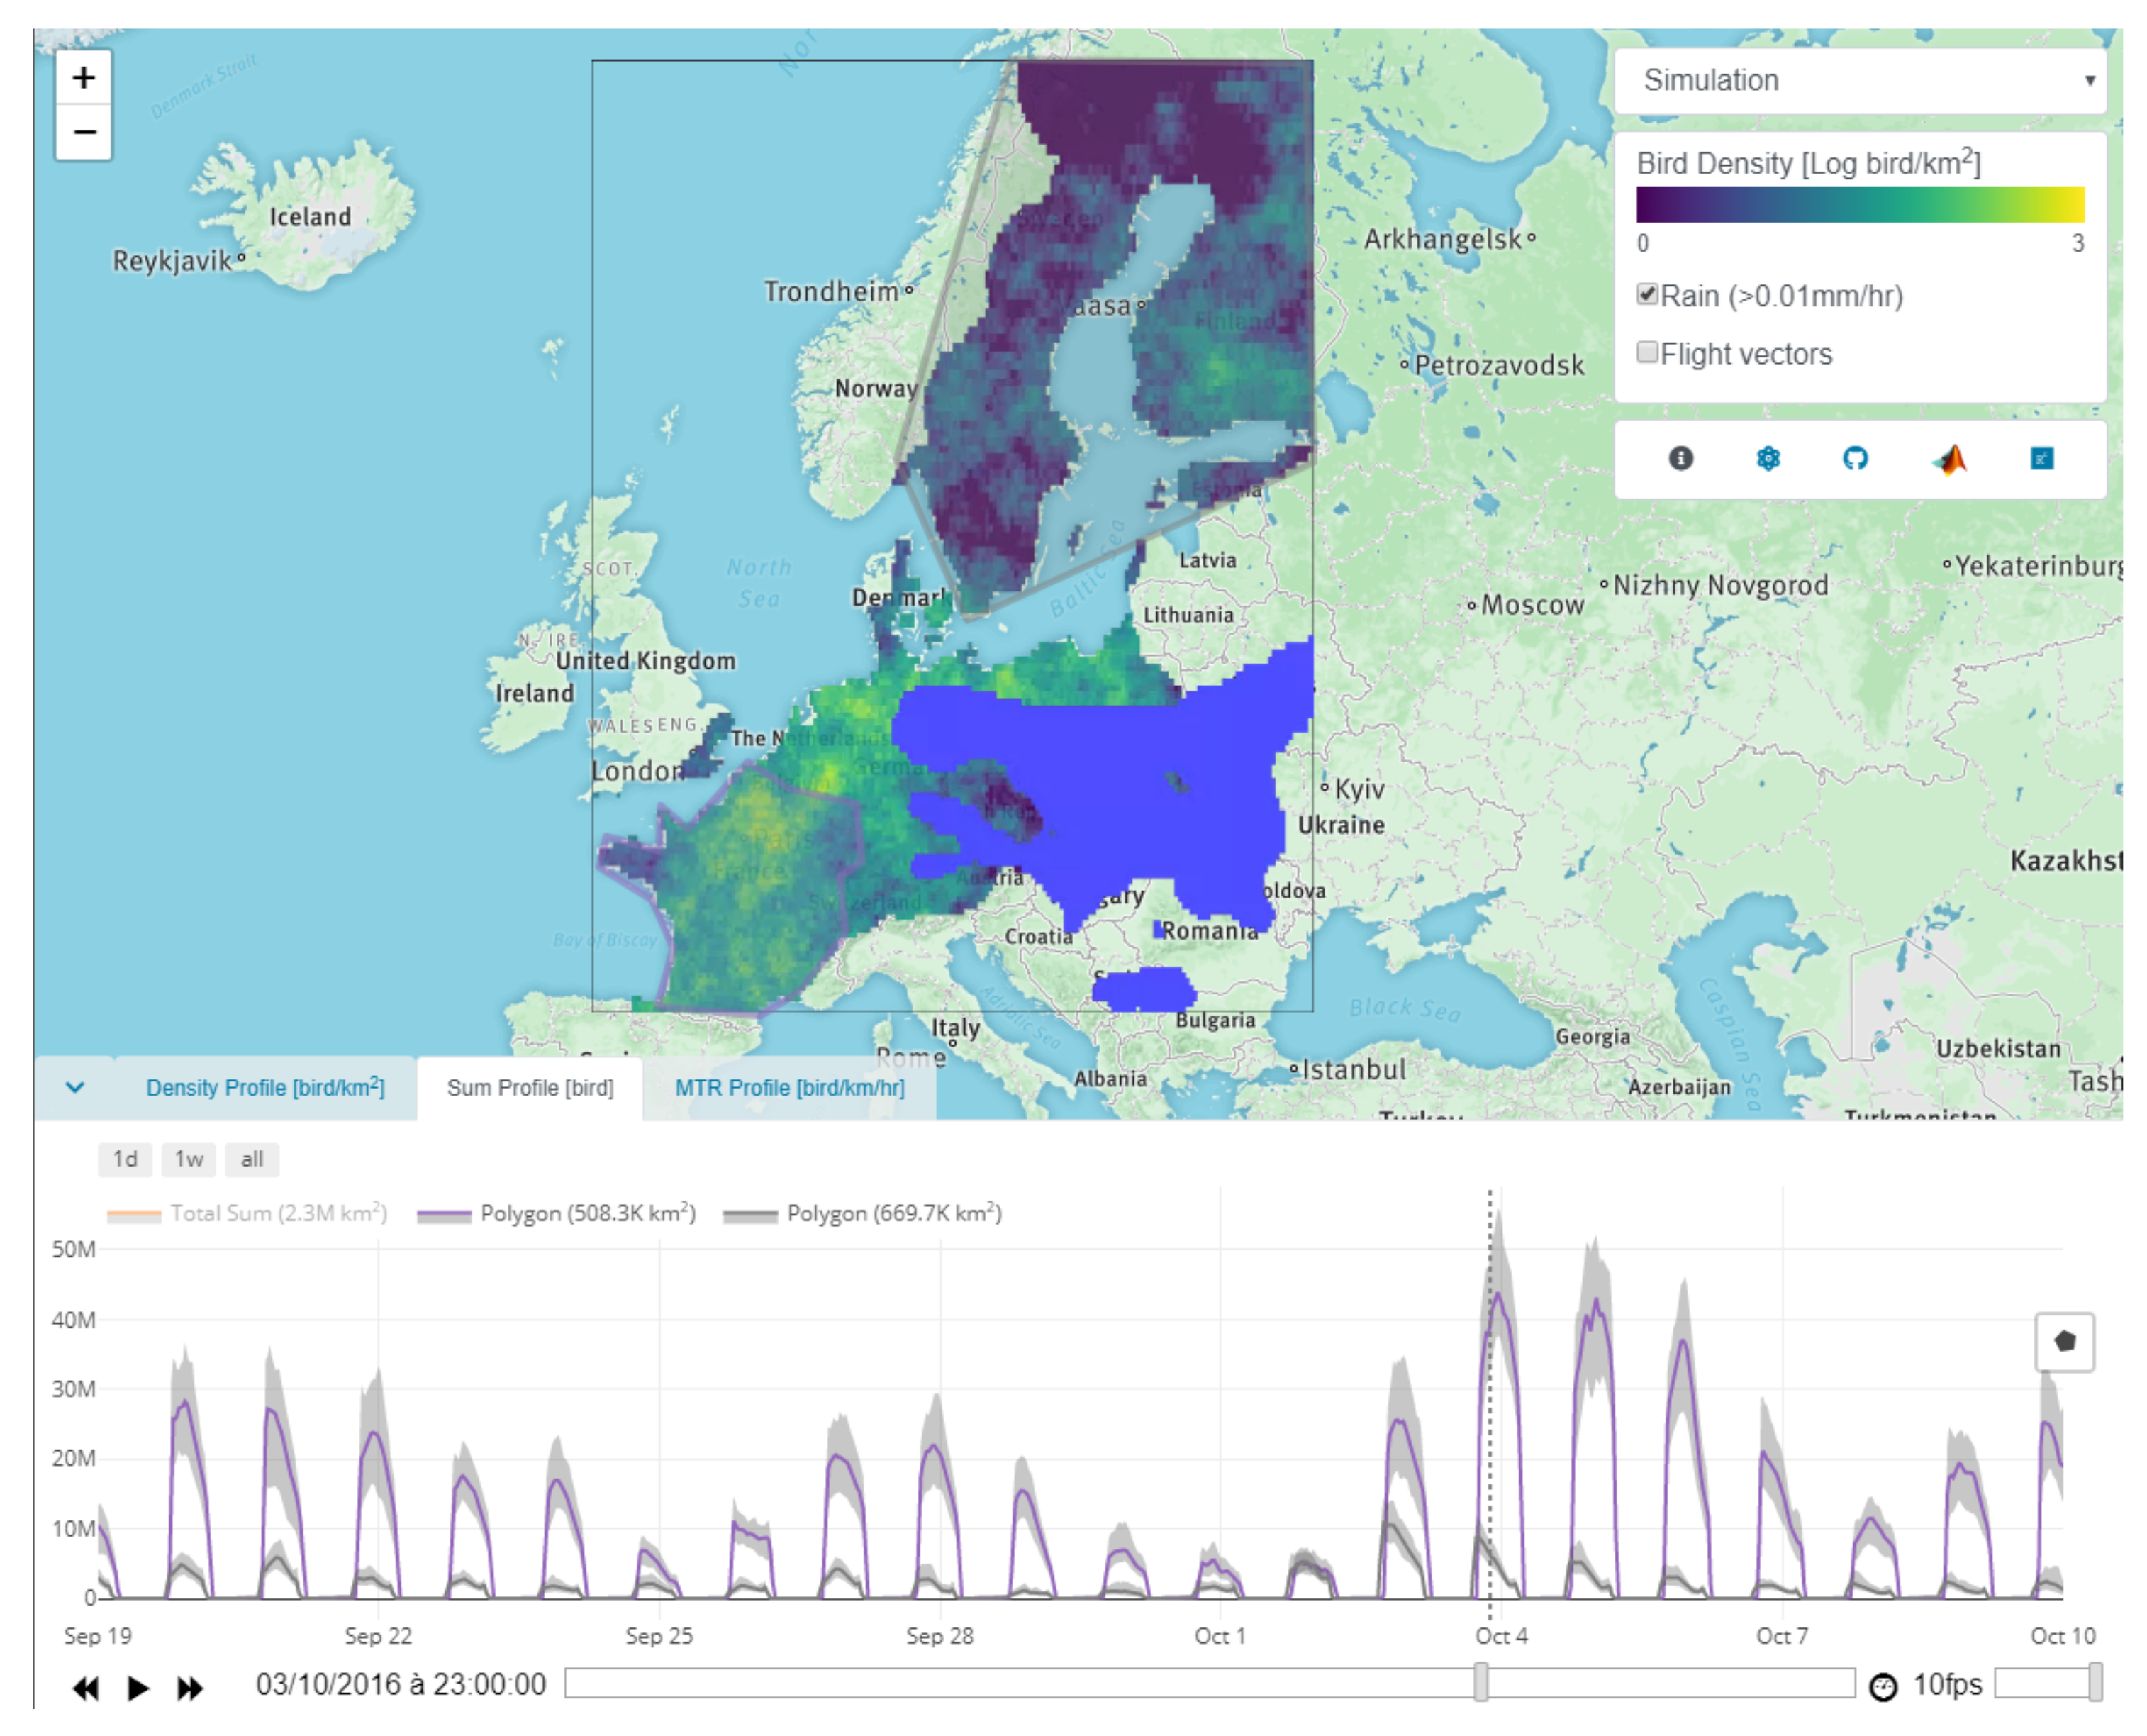Enable Flight vectors checkbox

point(1647,352)
